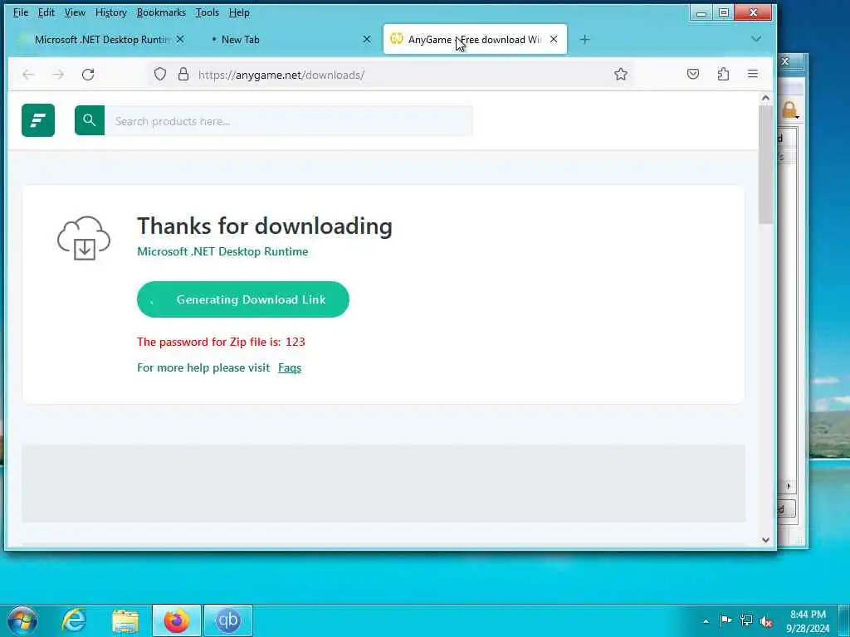
Task: Click the Microsoft .NET Desktop Runtime link text
Action: [x=222, y=251]
